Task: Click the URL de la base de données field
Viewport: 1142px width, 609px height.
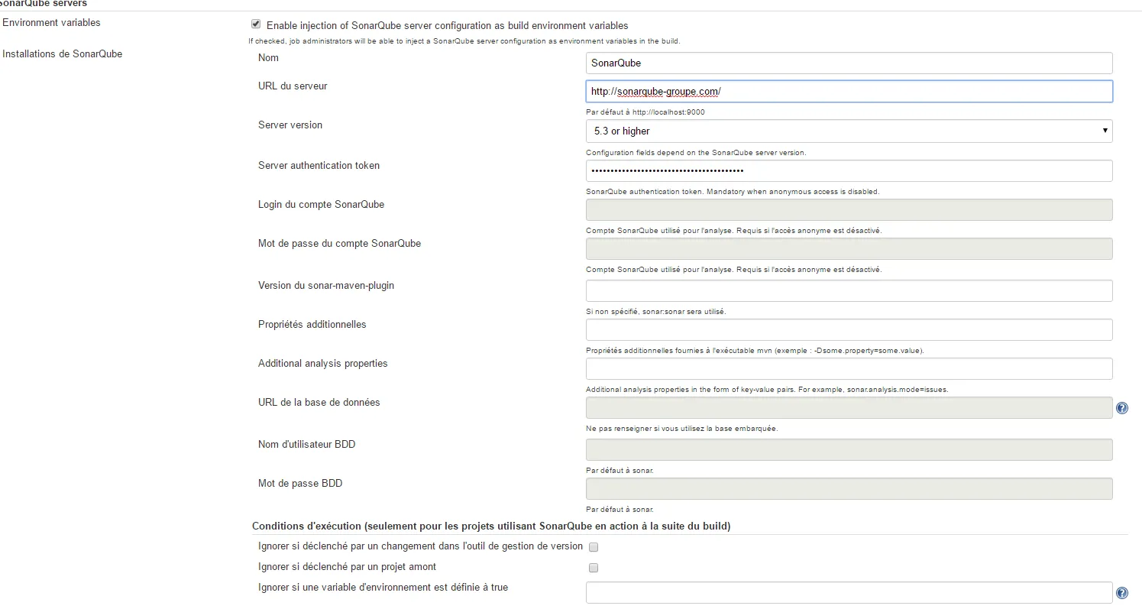Action: (848, 407)
